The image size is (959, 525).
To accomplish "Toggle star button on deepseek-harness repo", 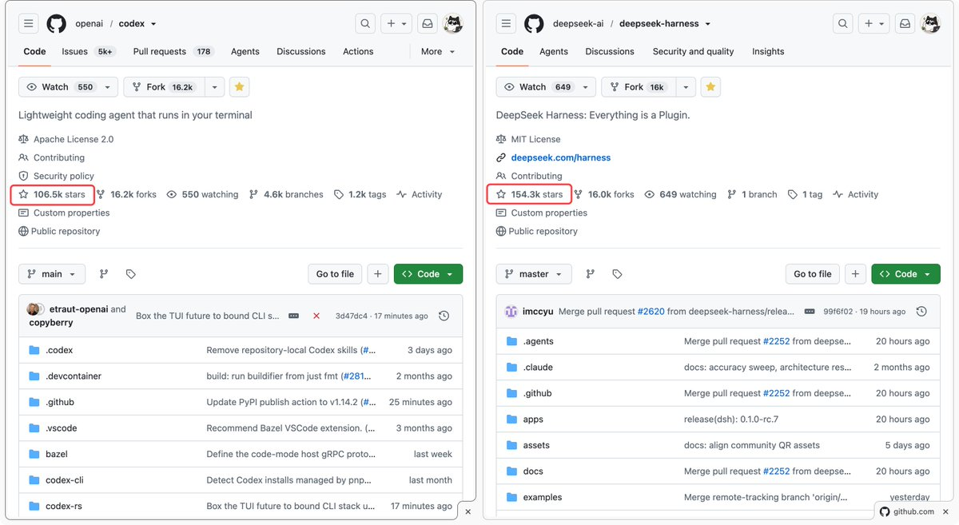I will (x=710, y=87).
